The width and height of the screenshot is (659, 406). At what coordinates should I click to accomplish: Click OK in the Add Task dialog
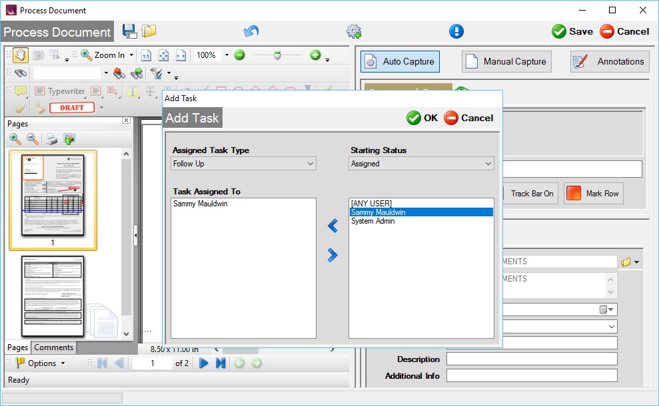(422, 118)
